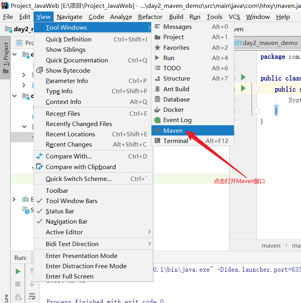Choose Recent Files

(x=93, y=114)
